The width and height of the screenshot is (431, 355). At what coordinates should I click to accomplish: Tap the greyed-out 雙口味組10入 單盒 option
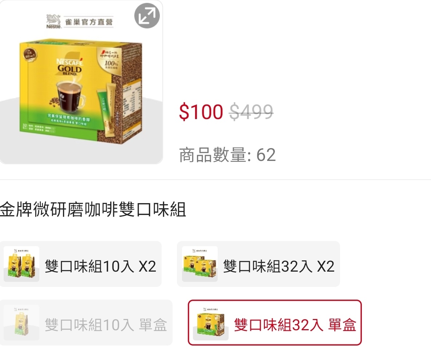pyautogui.click(x=86, y=323)
